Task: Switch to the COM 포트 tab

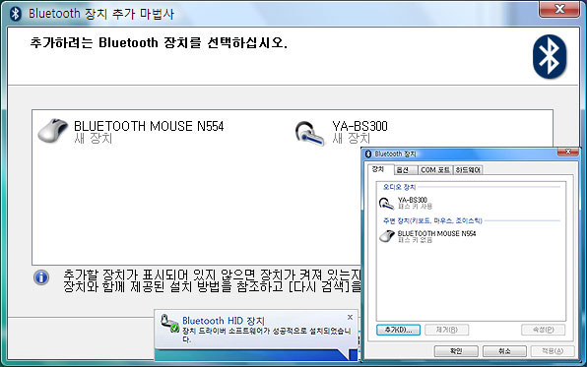Action: [x=435, y=170]
